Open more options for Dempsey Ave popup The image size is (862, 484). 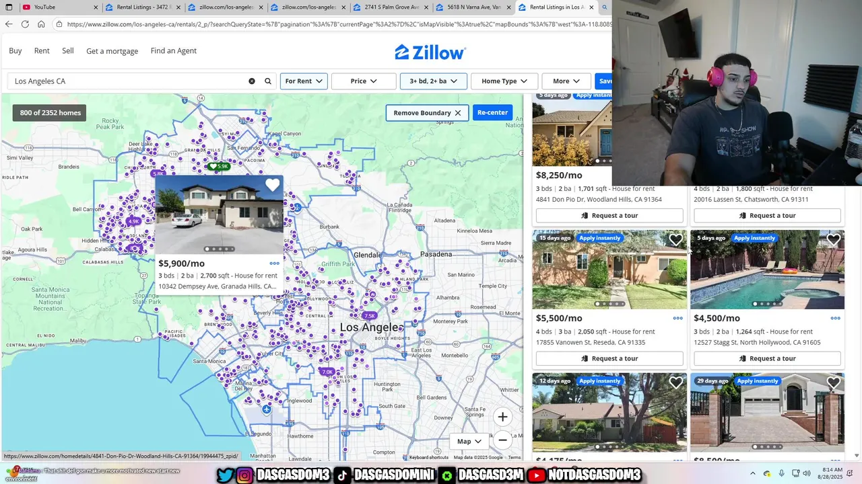274,264
